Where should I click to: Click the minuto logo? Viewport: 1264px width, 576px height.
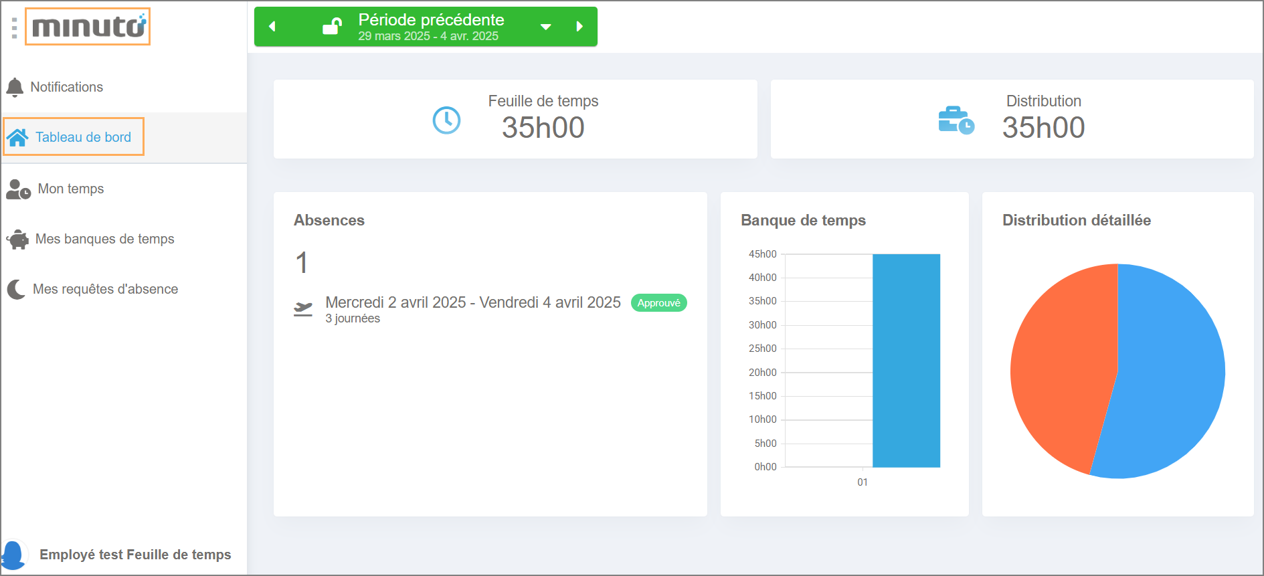pyautogui.click(x=88, y=27)
